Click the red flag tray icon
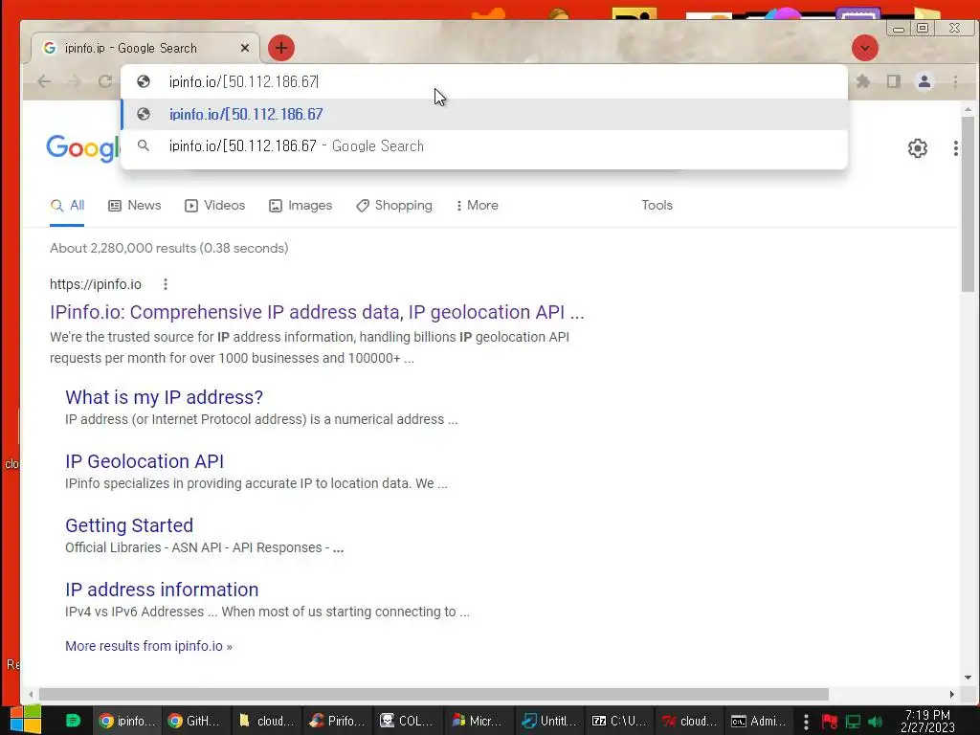980x735 pixels. 830,722
